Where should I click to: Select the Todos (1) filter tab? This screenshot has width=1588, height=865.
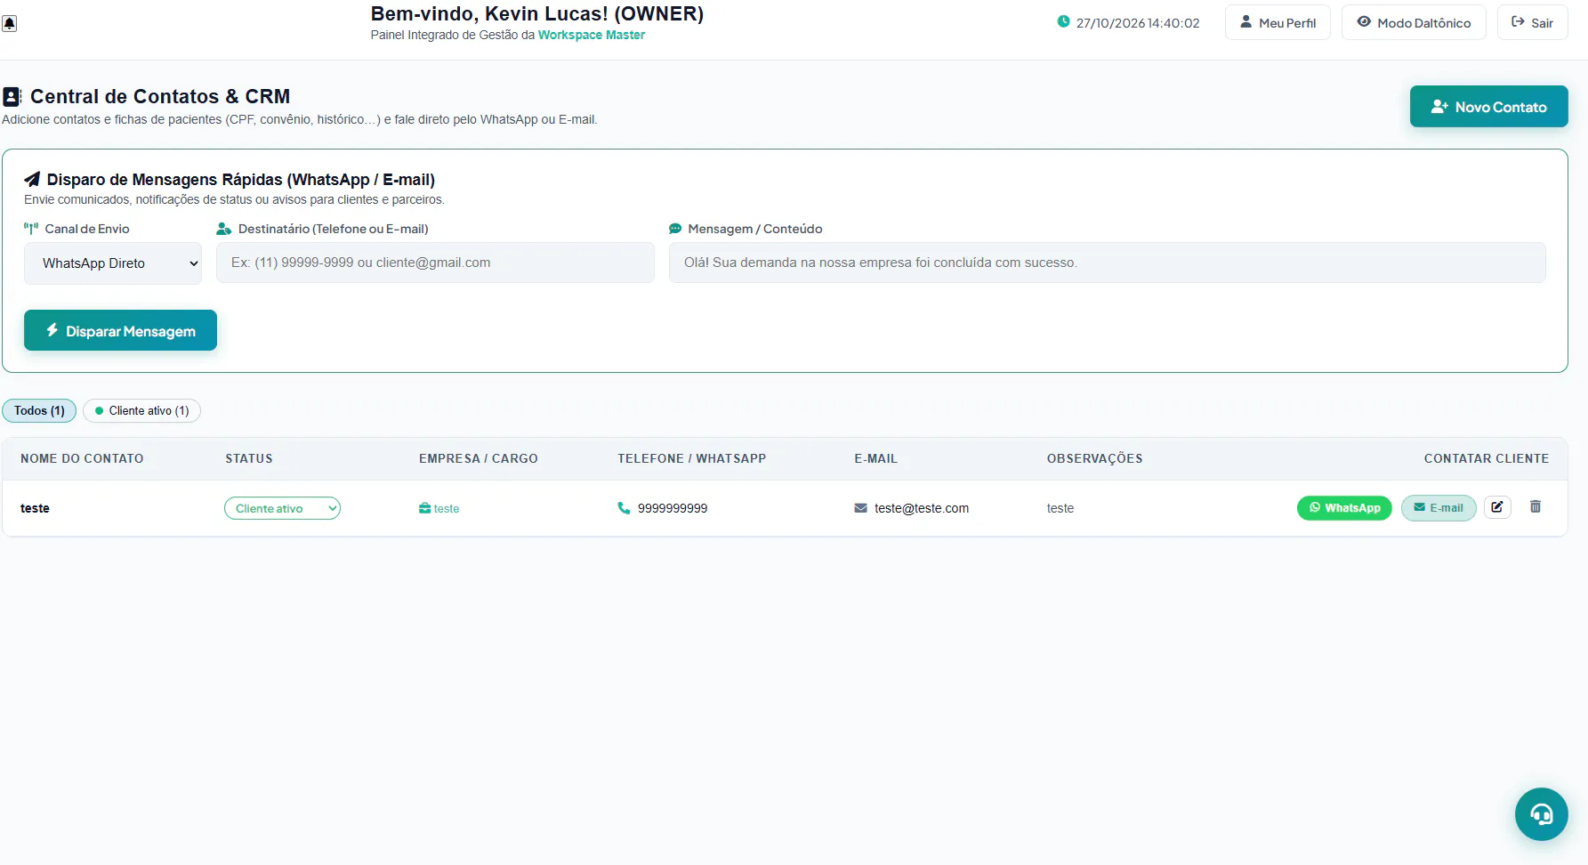[x=39, y=410]
